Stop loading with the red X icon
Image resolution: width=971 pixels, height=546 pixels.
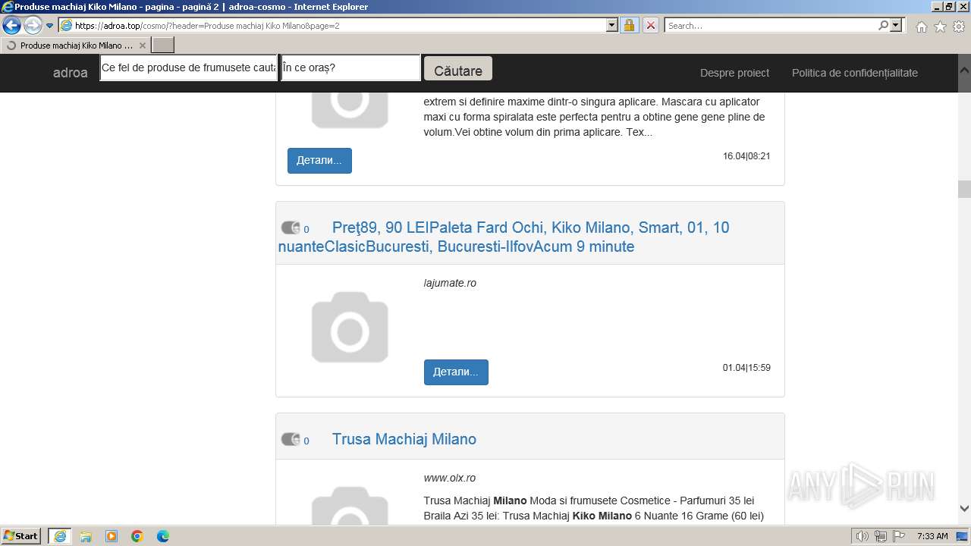click(650, 25)
